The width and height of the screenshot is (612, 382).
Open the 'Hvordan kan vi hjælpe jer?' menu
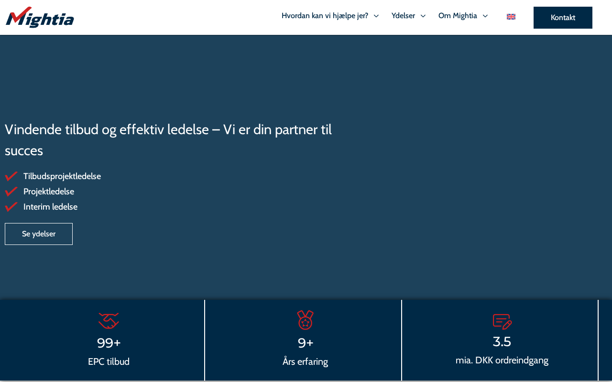[325, 16]
